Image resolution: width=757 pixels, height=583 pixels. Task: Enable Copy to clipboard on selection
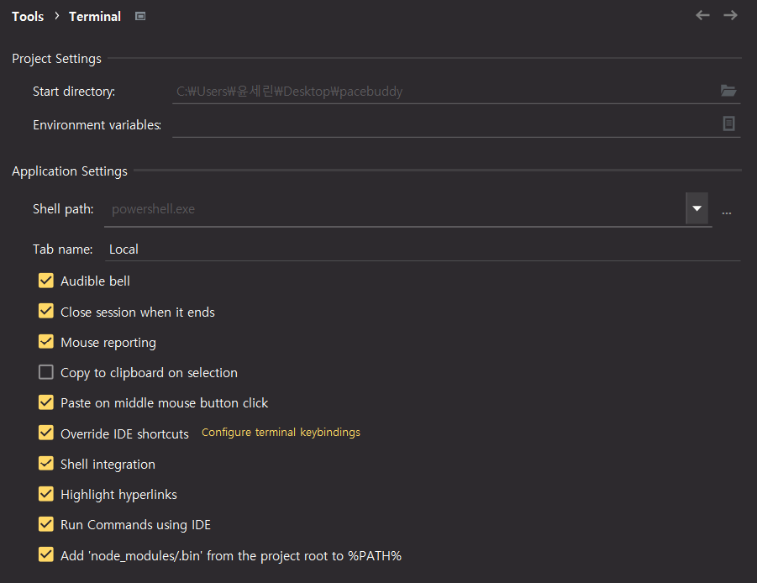point(46,372)
